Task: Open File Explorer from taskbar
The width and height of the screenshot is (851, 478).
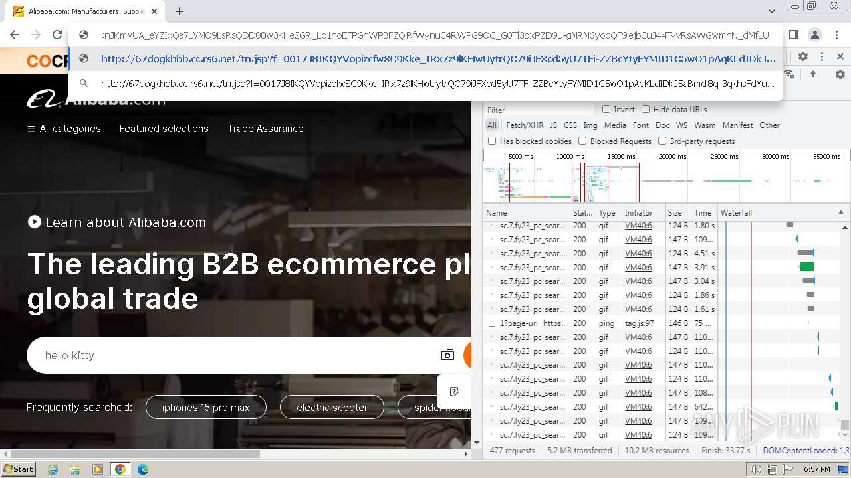Action: tap(75, 469)
